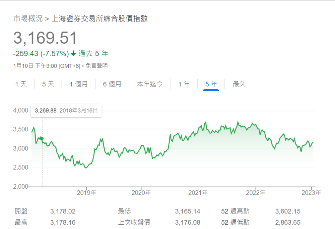Click the 2019年 axis label
Screen dimensions: 335x229
(x=86, y=193)
